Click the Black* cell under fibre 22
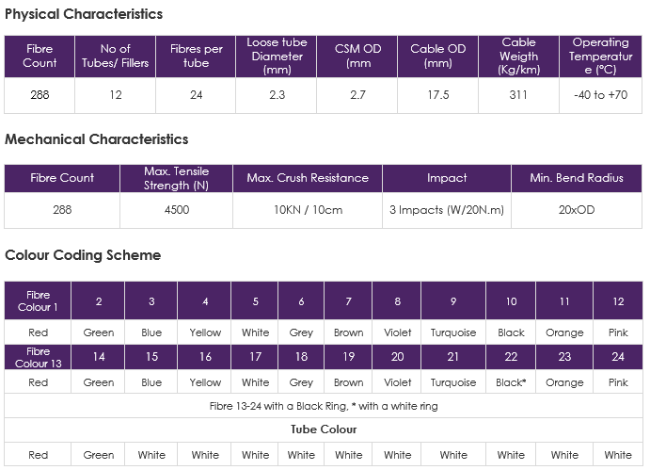The height and width of the screenshot is (470, 650). click(511, 382)
